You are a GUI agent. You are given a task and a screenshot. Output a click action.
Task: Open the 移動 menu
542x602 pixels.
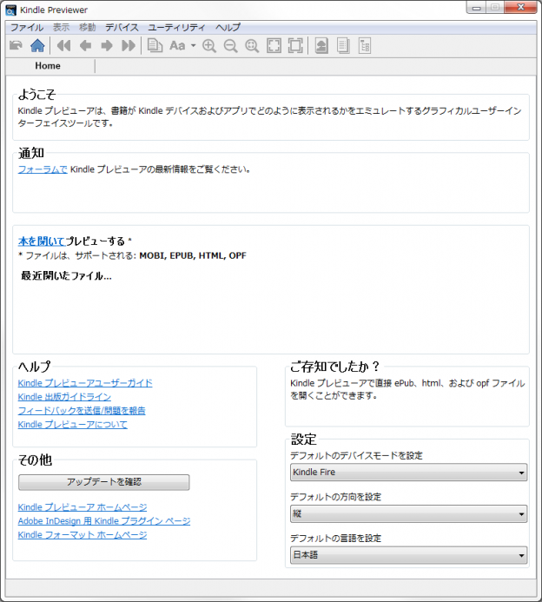click(88, 27)
